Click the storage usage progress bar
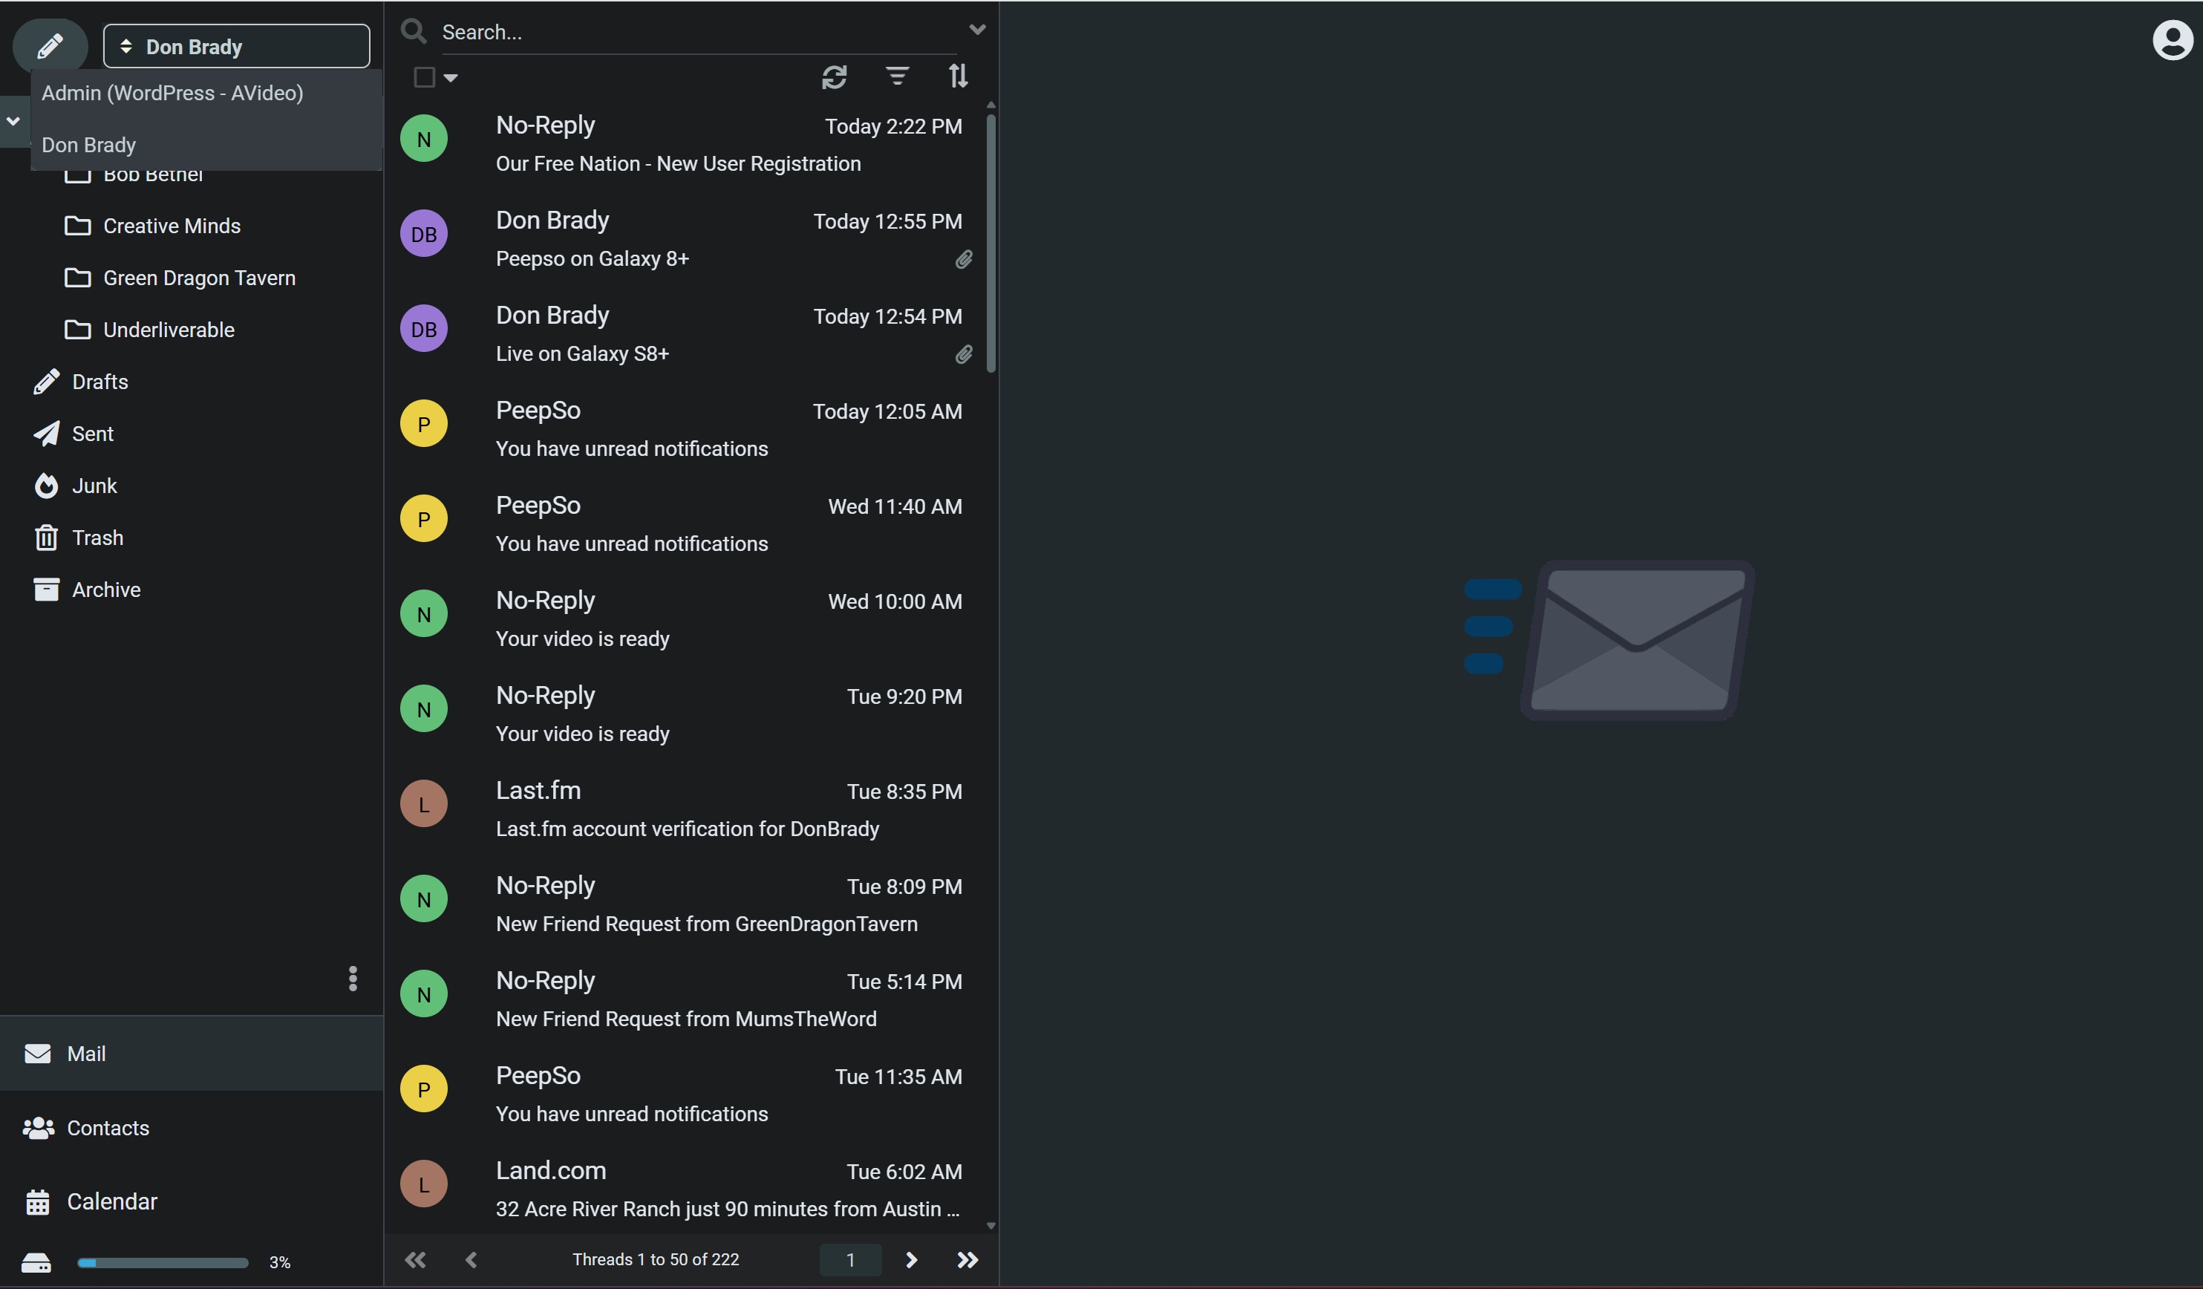The image size is (2203, 1289). point(163,1263)
